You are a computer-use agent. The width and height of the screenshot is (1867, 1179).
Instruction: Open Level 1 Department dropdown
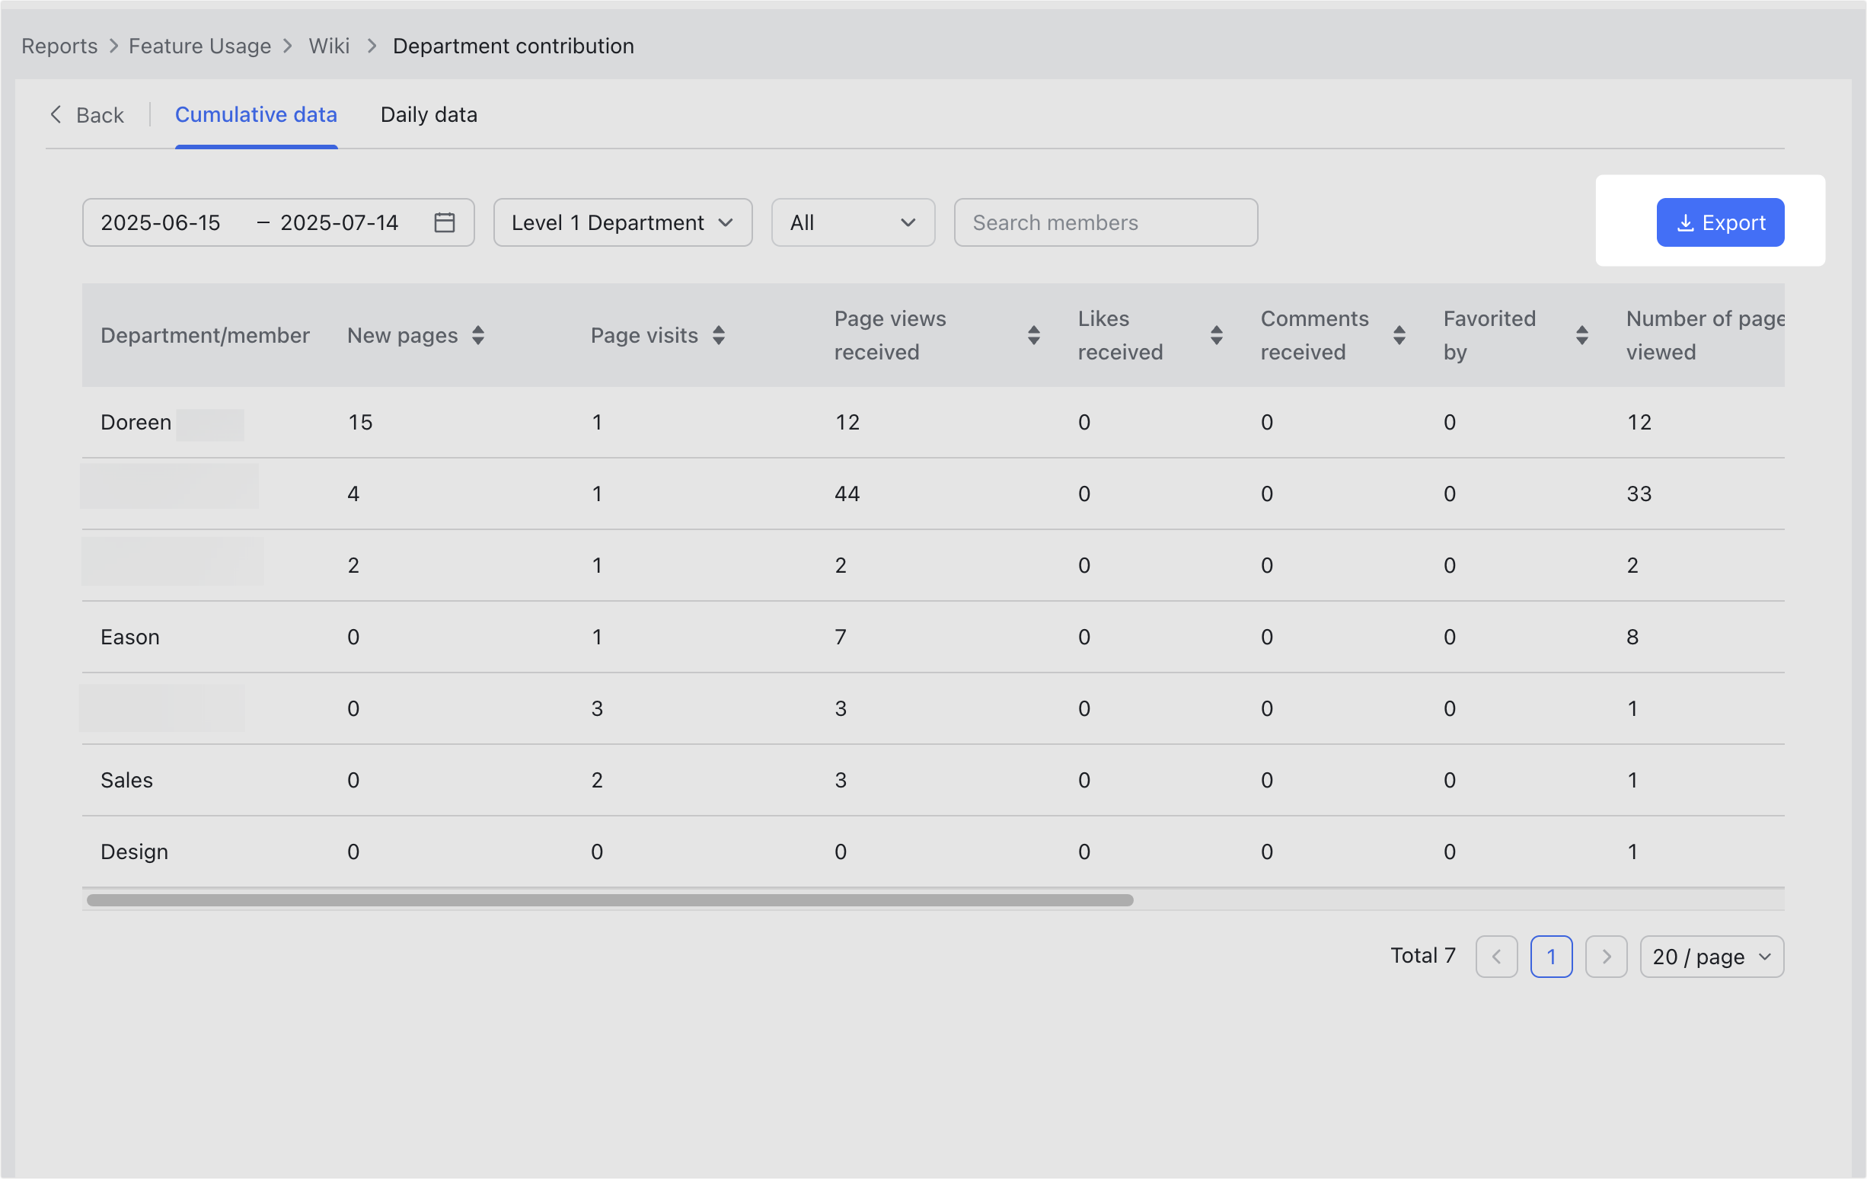point(623,222)
